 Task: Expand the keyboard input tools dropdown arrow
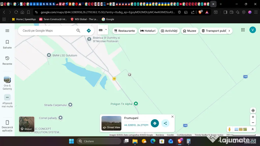106,30
